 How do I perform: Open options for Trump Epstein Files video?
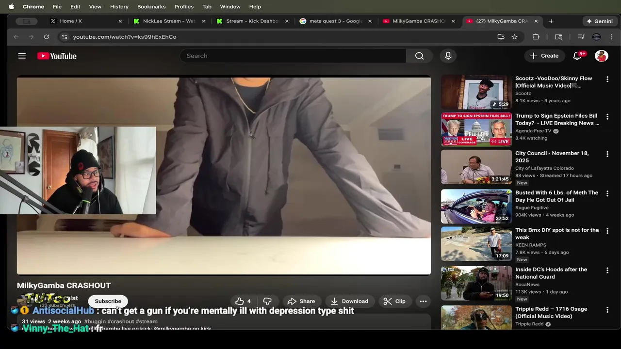point(607,117)
